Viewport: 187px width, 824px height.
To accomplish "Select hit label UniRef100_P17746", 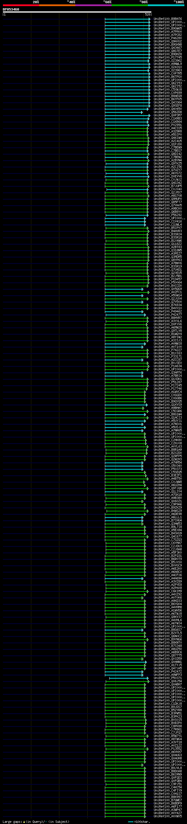I will pos(168,389).
